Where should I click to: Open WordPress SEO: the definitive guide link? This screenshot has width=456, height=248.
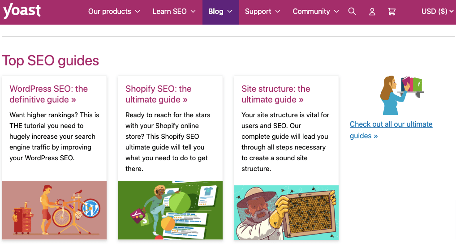[48, 94]
